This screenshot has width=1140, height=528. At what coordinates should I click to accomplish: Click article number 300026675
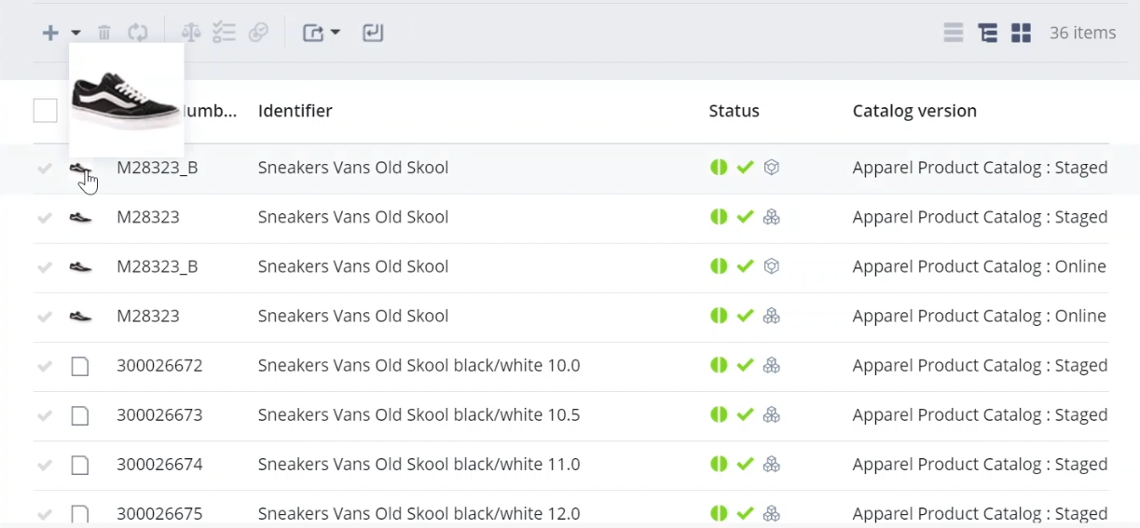(x=159, y=513)
